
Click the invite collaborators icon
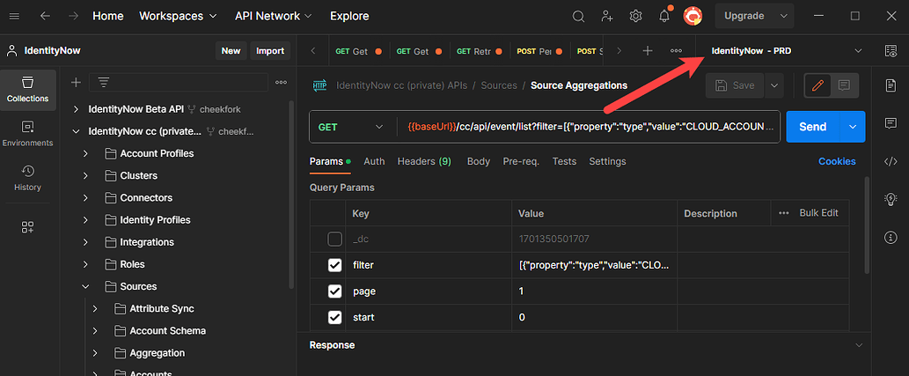tap(607, 16)
